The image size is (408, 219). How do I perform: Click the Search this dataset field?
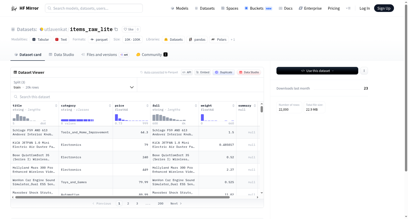(137, 97)
